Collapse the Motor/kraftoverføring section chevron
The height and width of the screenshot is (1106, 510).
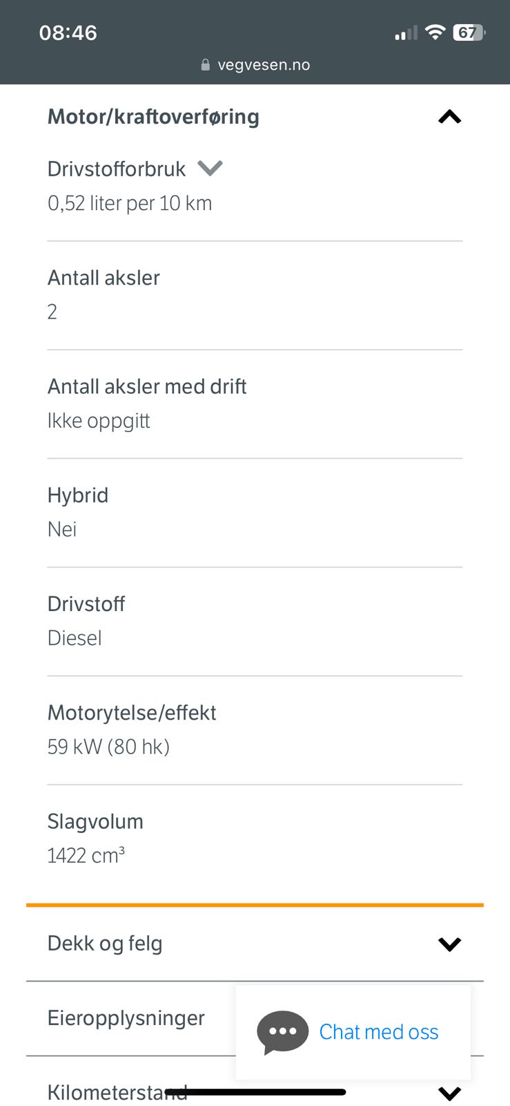[x=449, y=117]
